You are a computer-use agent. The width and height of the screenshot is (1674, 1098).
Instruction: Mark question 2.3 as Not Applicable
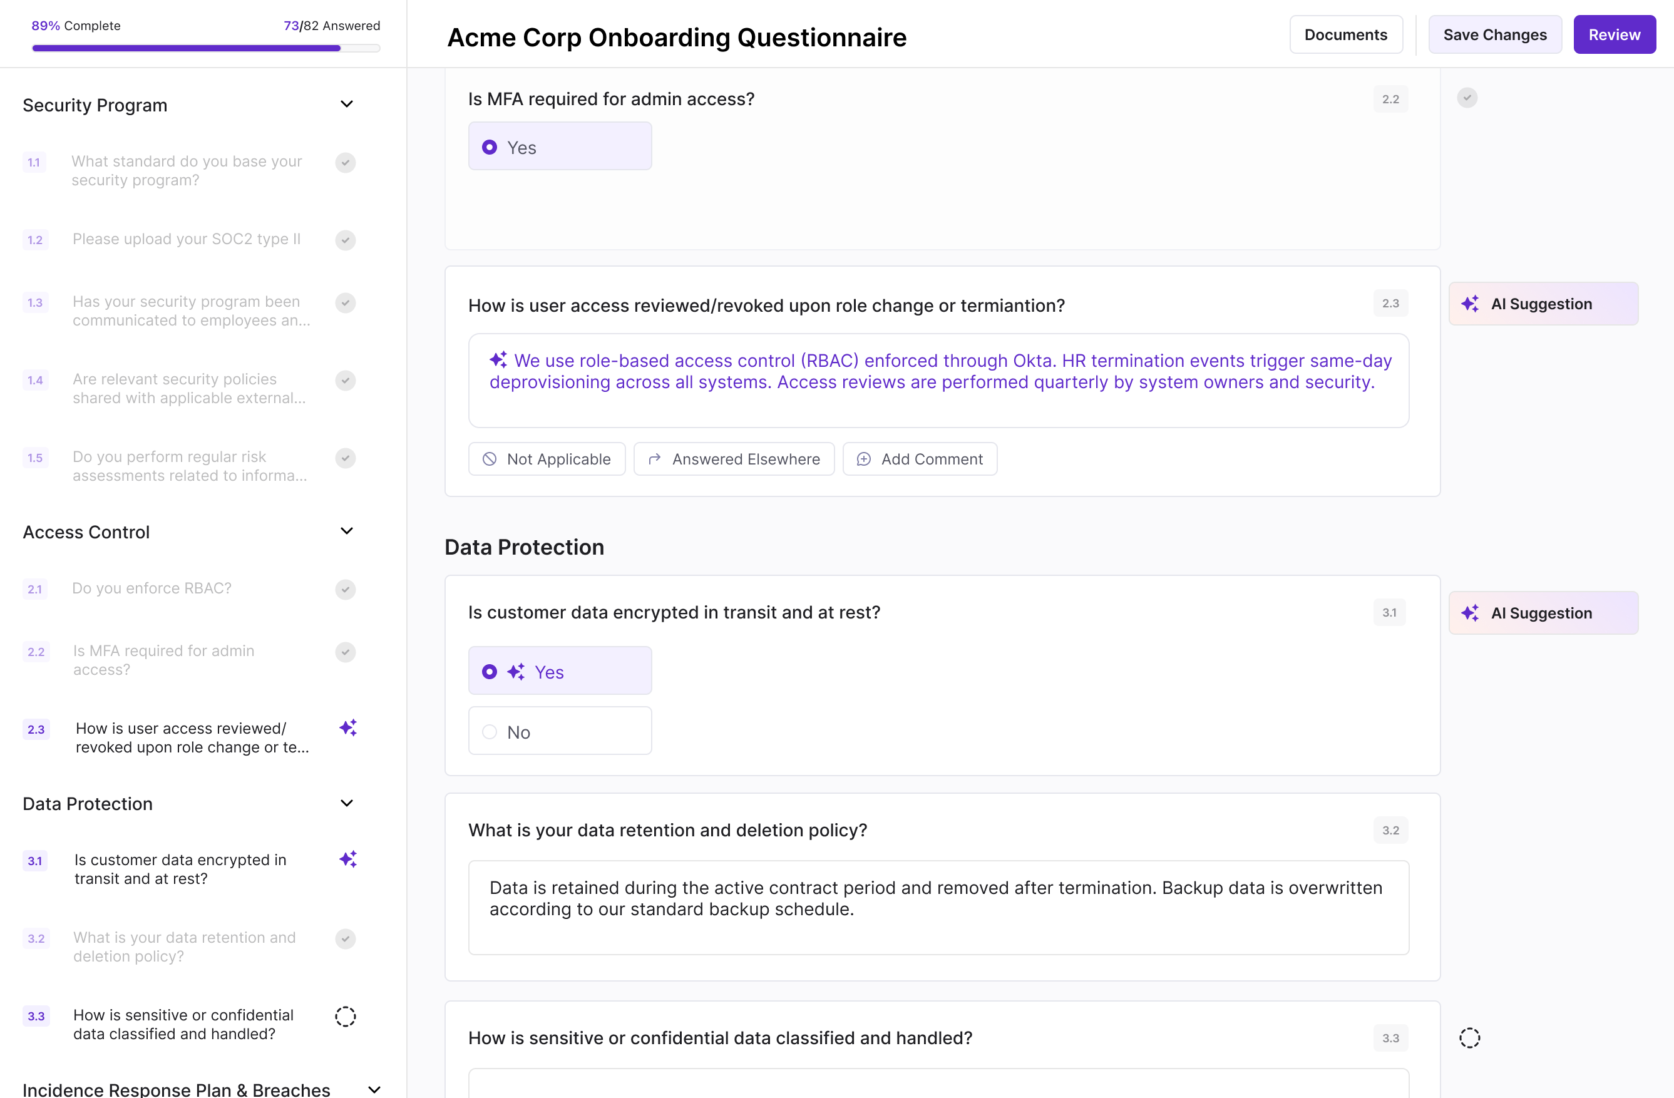[x=547, y=459]
